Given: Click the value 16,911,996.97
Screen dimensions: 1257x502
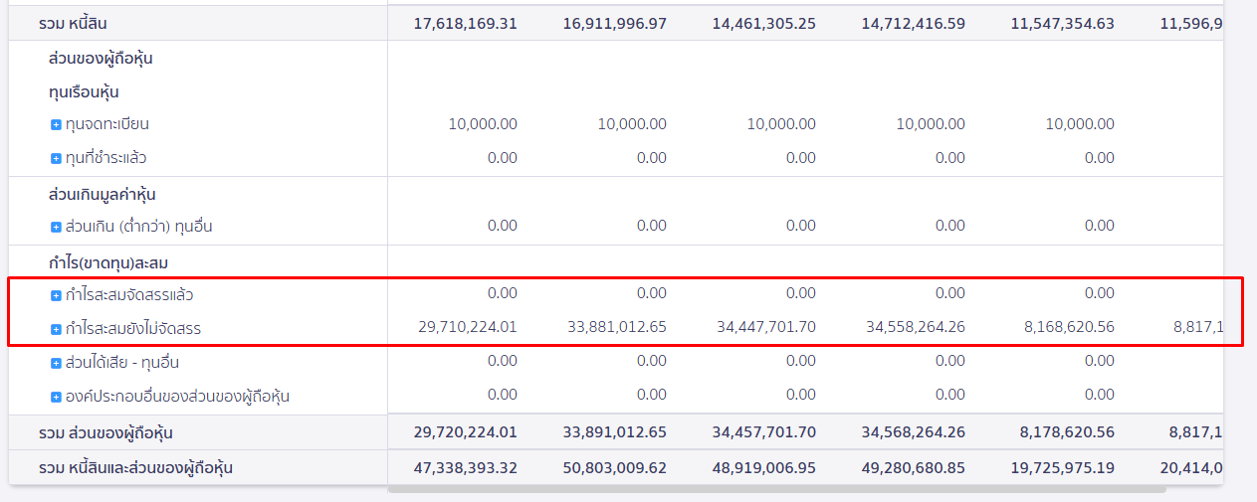Looking at the screenshot, I should [x=615, y=23].
